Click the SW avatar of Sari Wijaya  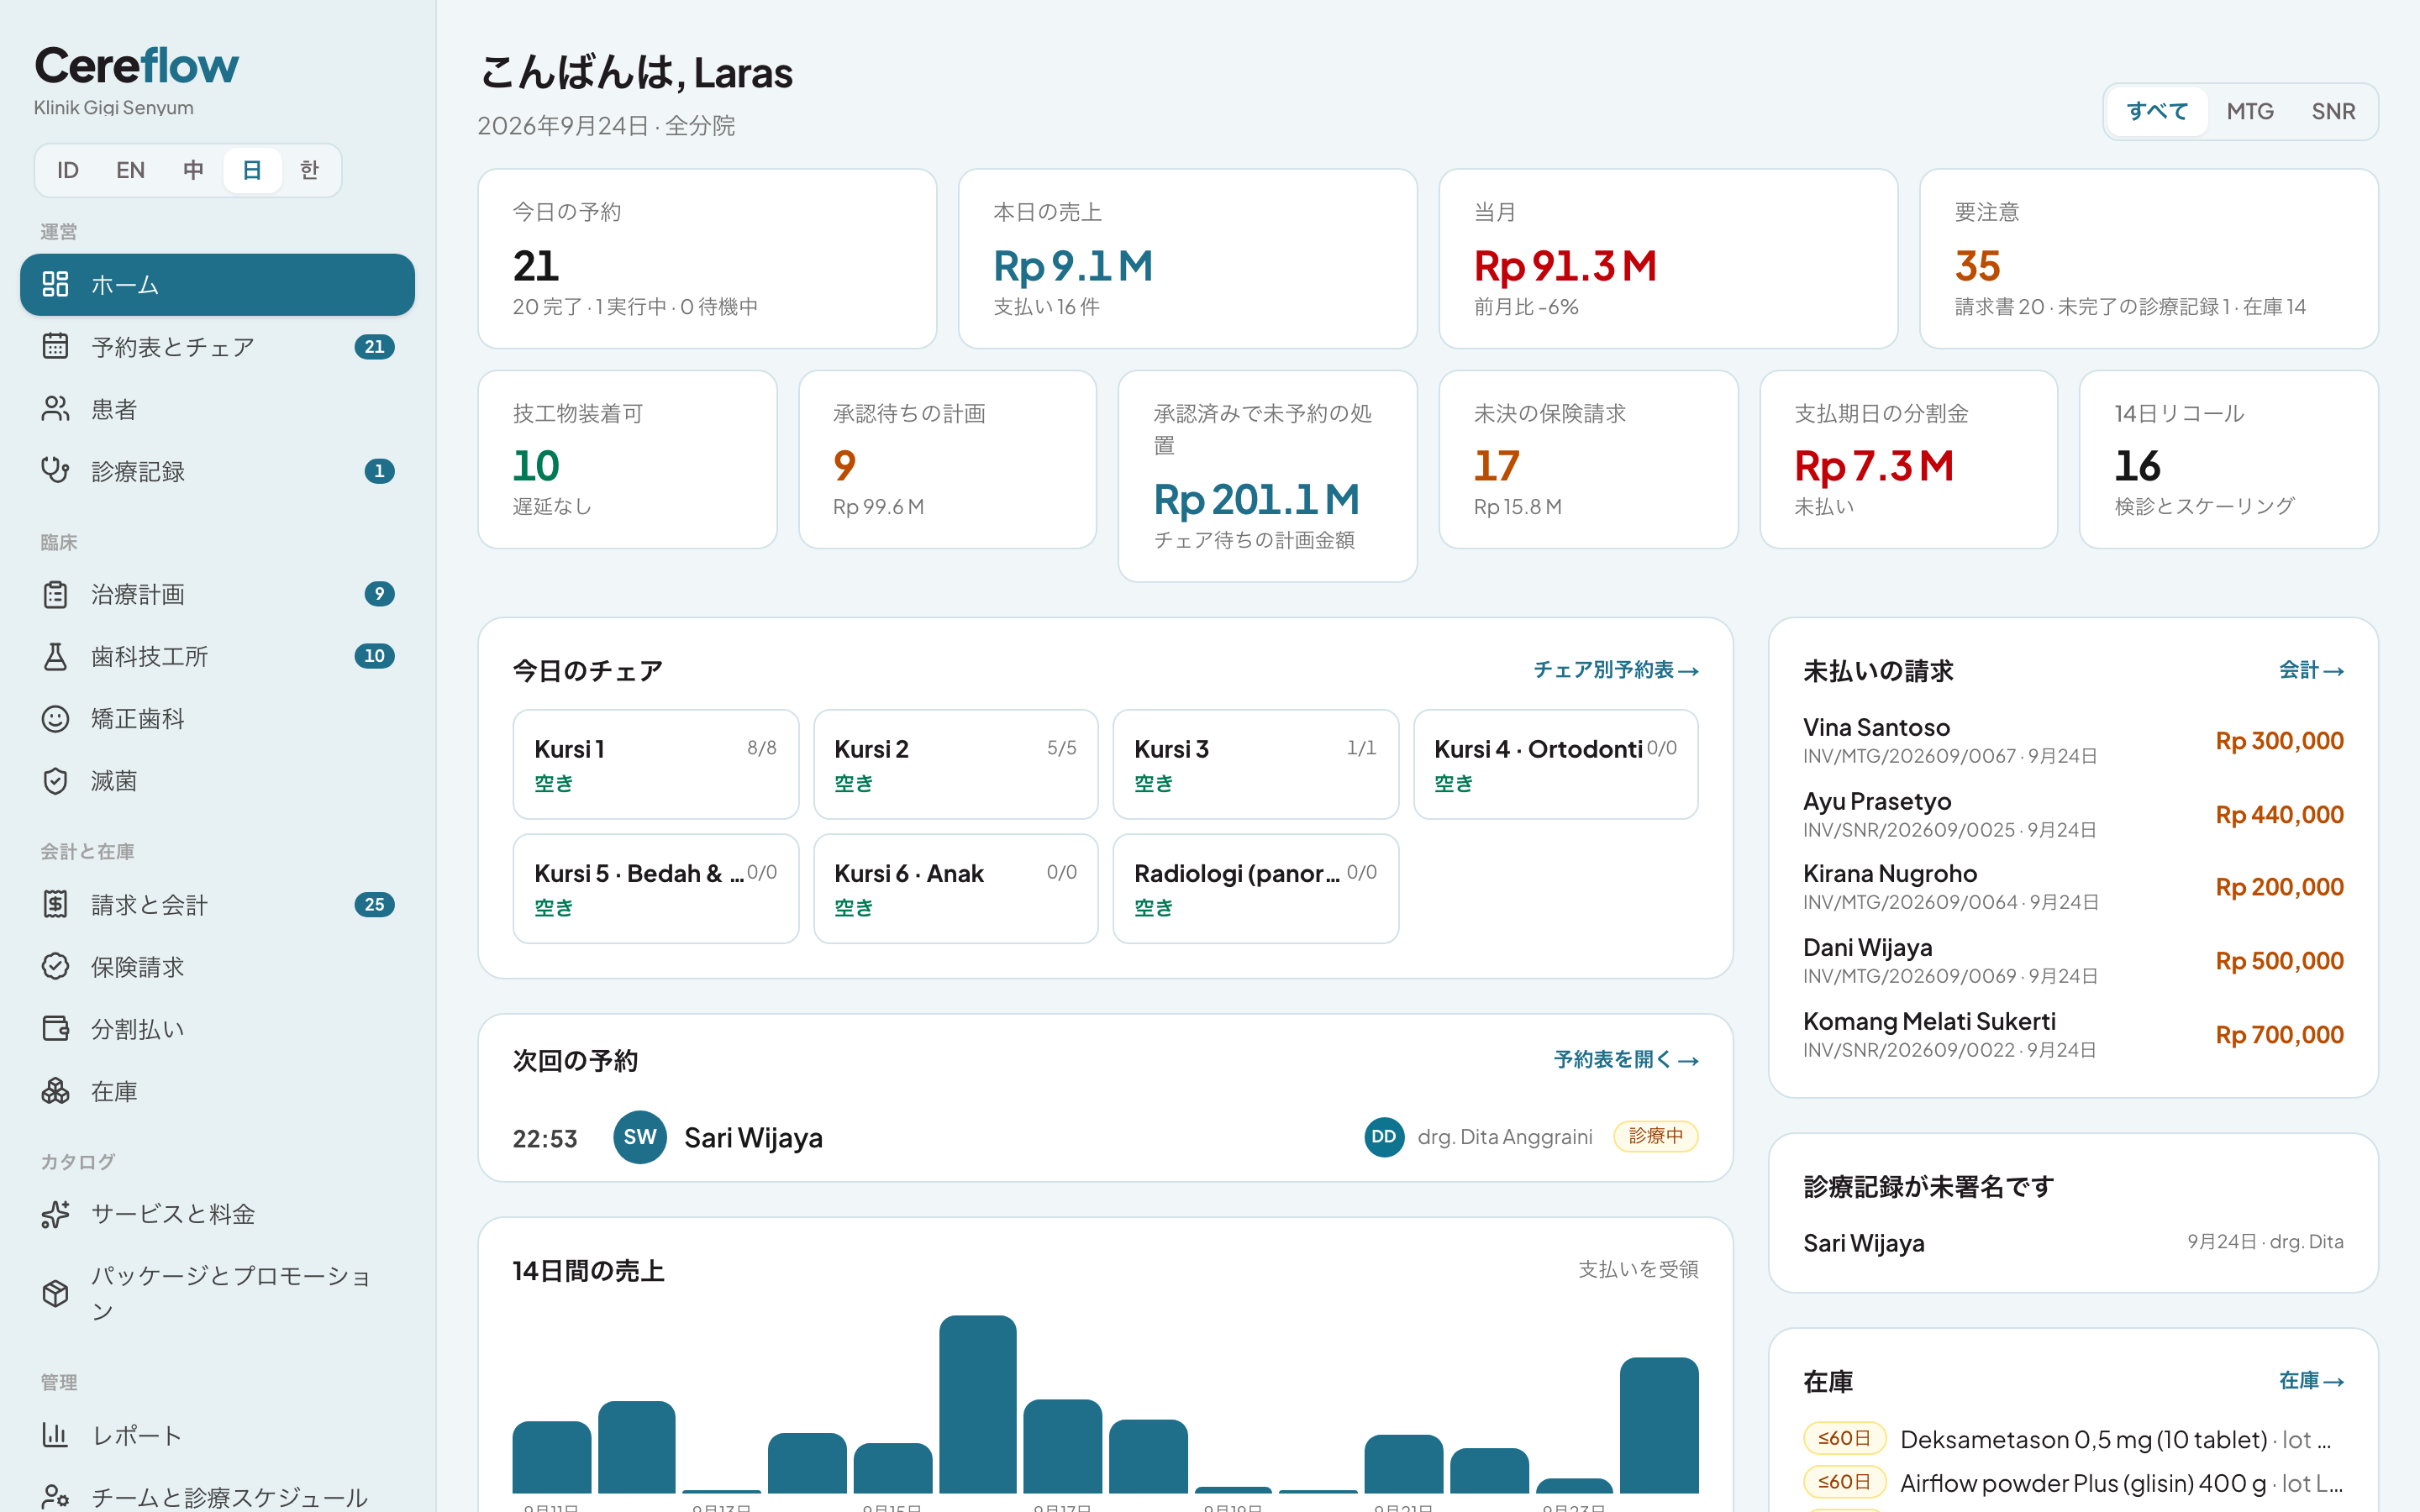[x=640, y=1137]
